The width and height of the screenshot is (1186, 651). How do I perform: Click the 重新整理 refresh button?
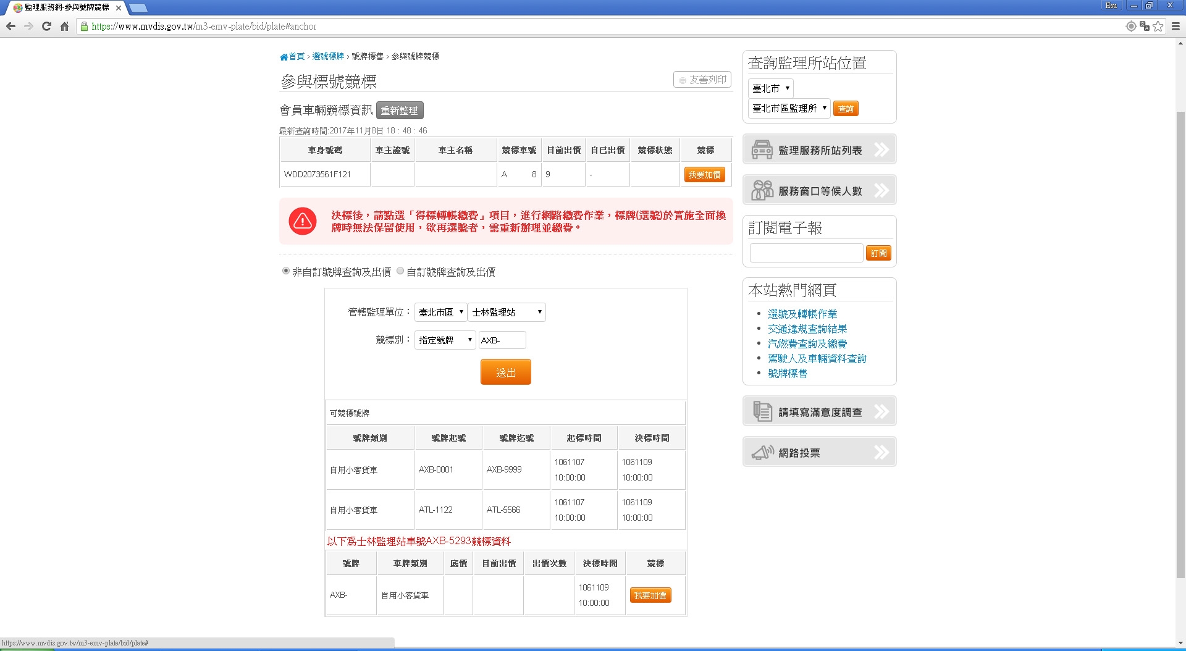399,111
